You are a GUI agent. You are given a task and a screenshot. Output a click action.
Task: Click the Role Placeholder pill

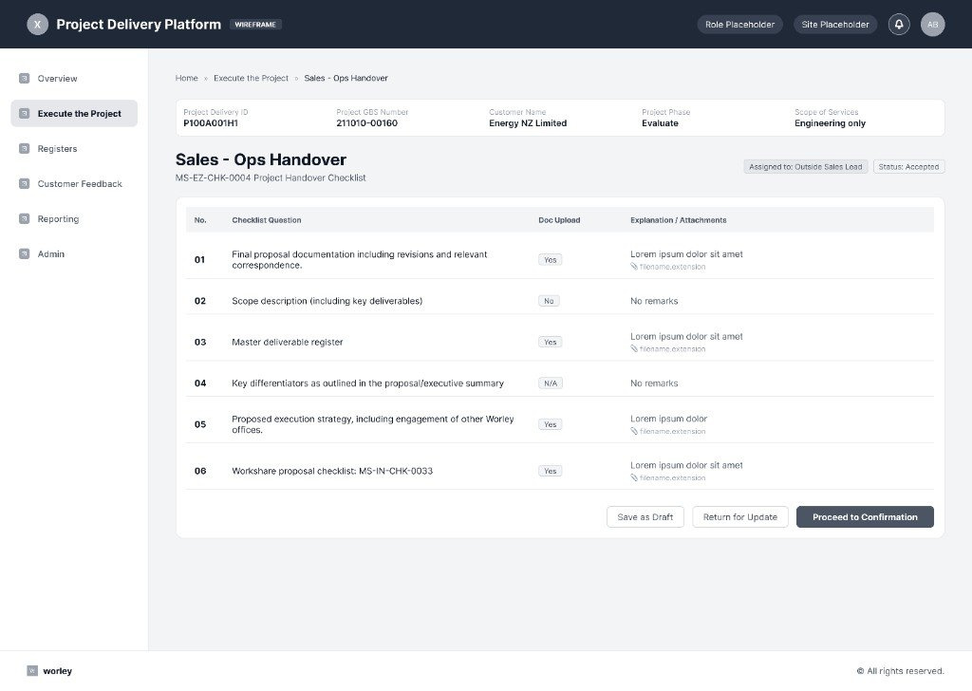(x=739, y=24)
